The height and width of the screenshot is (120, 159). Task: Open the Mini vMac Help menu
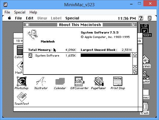(x=33, y=12)
